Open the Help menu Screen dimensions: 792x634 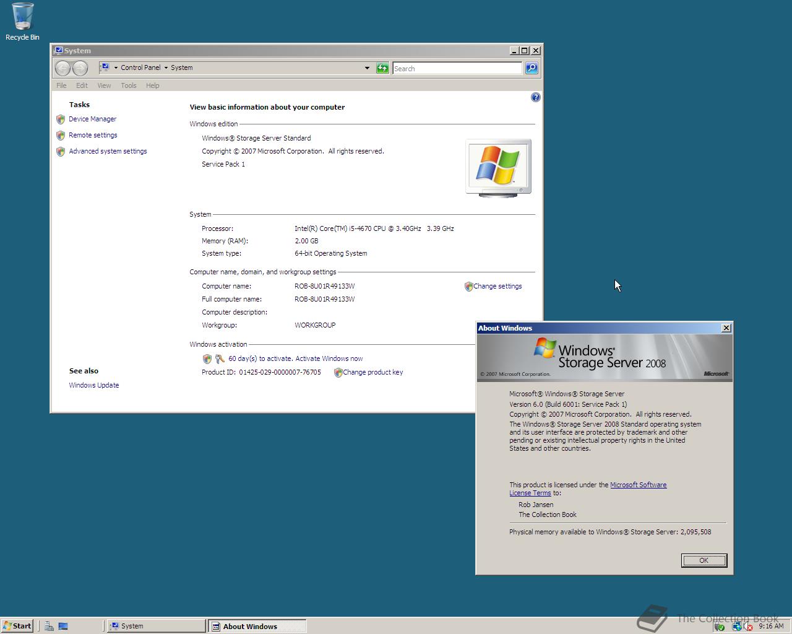pyautogui.click(x=153, y=85)
